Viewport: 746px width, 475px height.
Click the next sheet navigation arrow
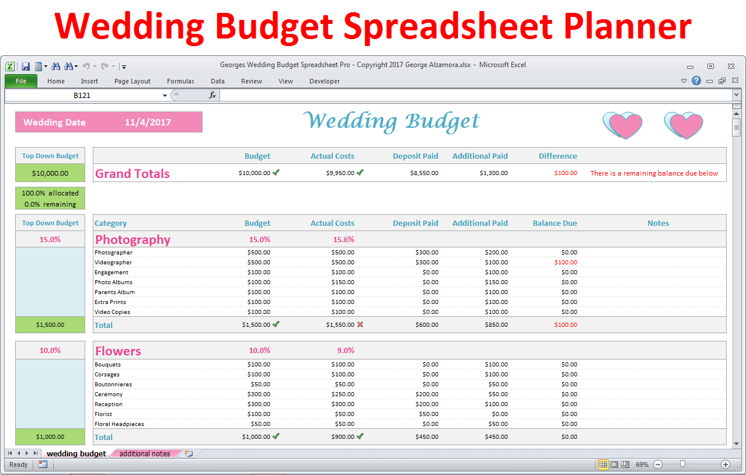click(x=27, y=453)
